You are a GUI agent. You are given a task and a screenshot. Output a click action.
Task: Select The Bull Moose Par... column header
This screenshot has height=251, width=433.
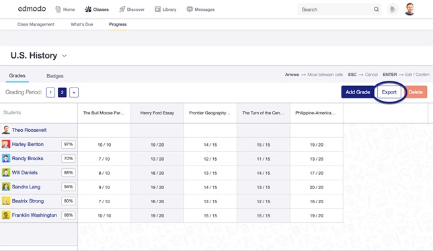[x=104, y=113]
